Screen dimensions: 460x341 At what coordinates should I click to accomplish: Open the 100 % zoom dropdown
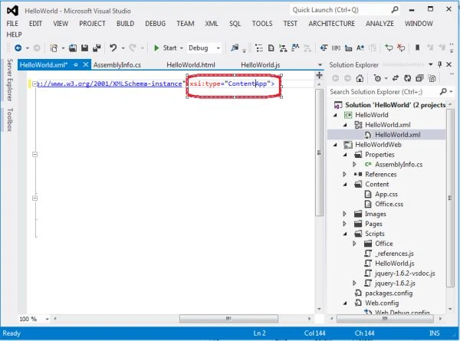point(48,319)
